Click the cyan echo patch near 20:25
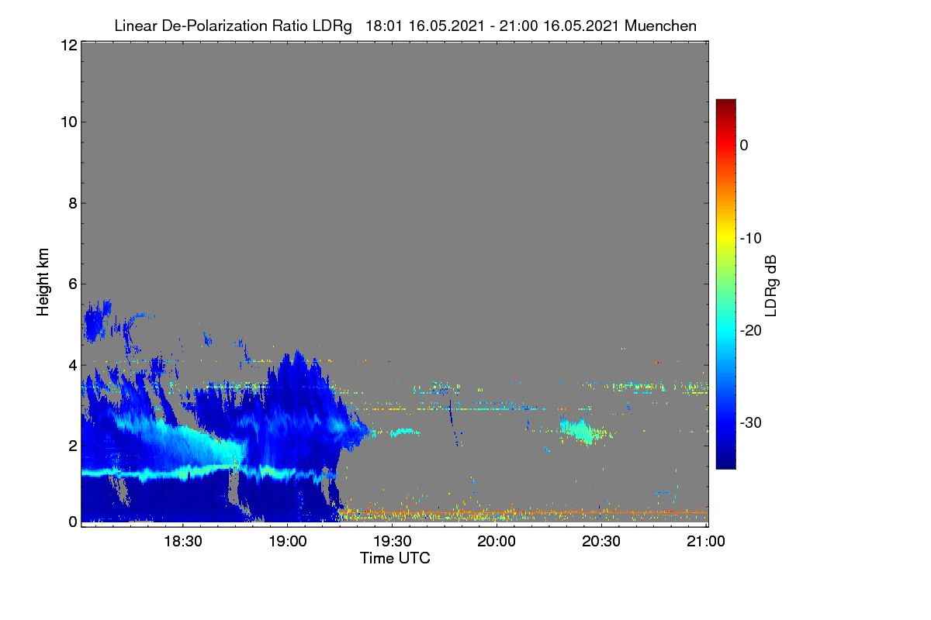This screenshot has width=931, height=620. pyautogui.click(x=581, y=430)
